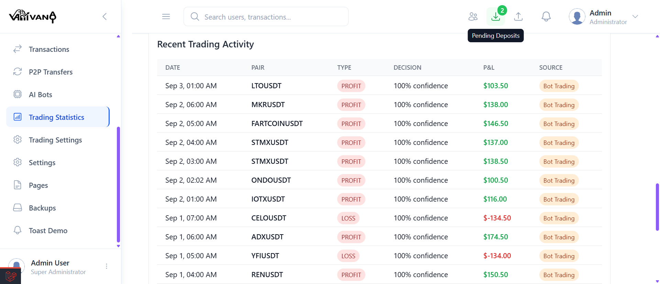Screen dimensions: 660x284
Task: Open the users group icon in header
Action: click(473, 16)
